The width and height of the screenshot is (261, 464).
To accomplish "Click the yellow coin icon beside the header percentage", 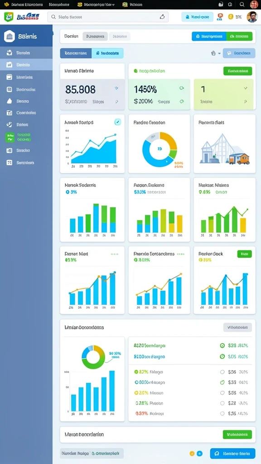I will pyautogui.click(x=231, y=17).
